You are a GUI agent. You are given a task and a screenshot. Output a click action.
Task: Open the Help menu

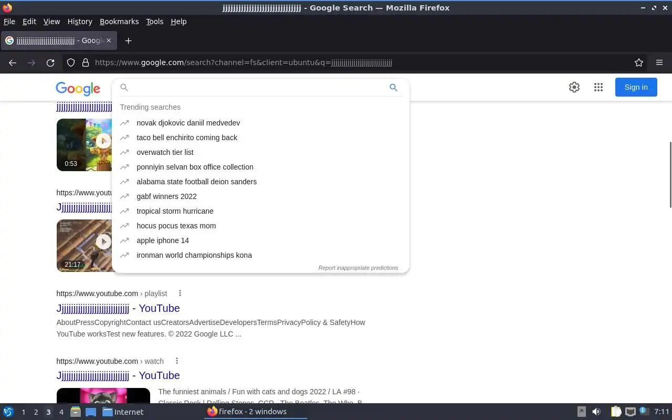178,22
